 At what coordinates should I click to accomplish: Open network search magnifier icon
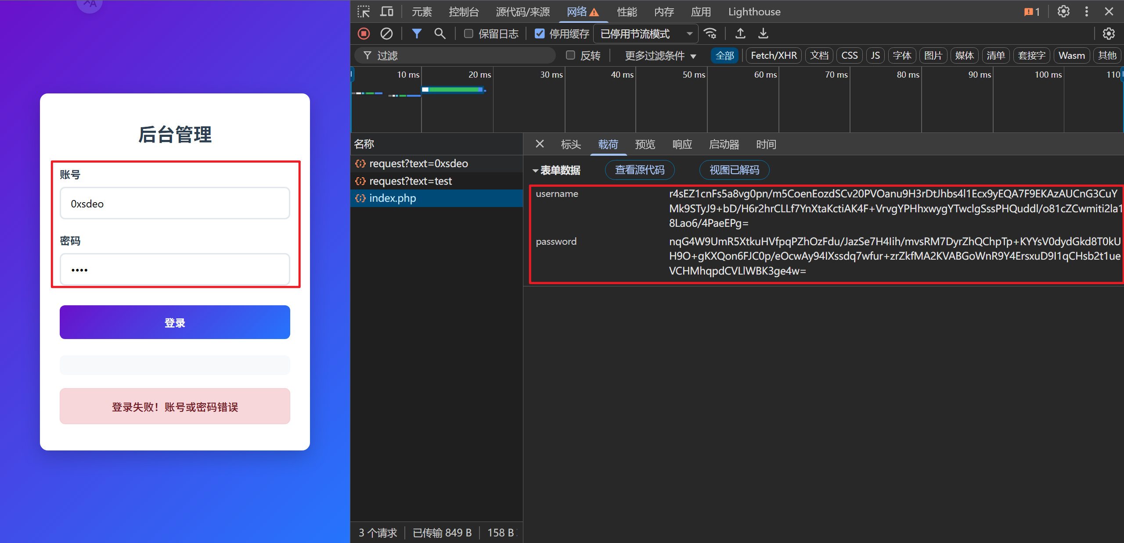[440, 33]
